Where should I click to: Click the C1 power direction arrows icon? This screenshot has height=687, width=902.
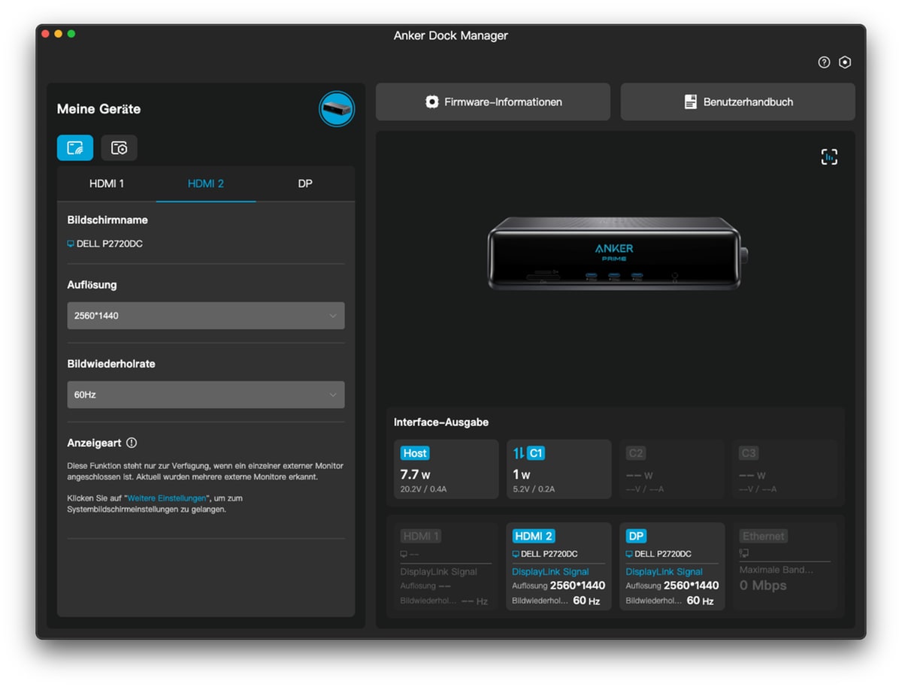point(518,453)
